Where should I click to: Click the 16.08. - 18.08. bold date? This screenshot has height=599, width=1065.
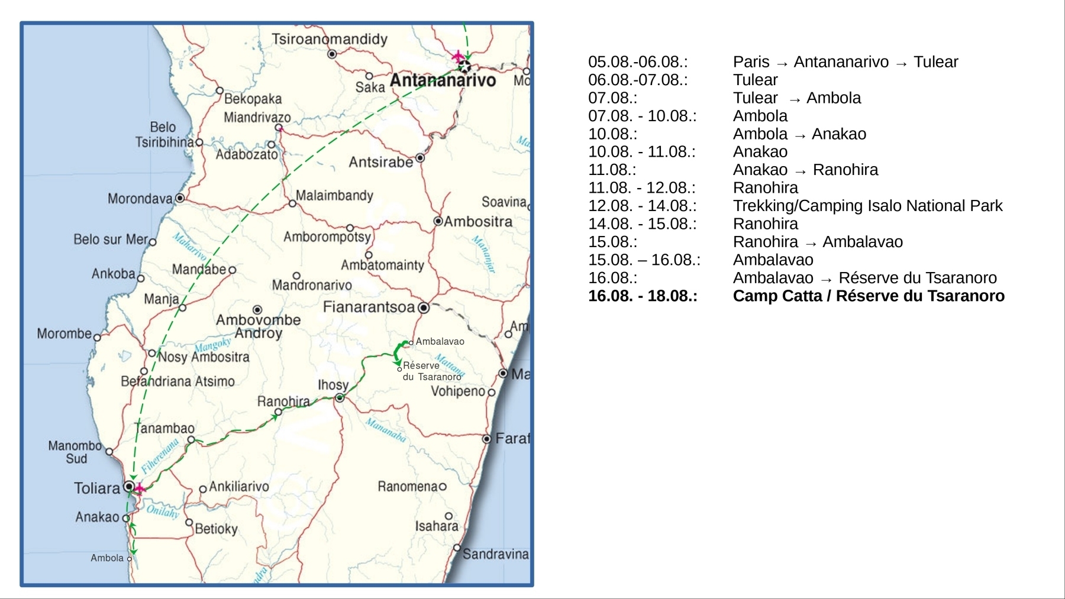(643, 296)
